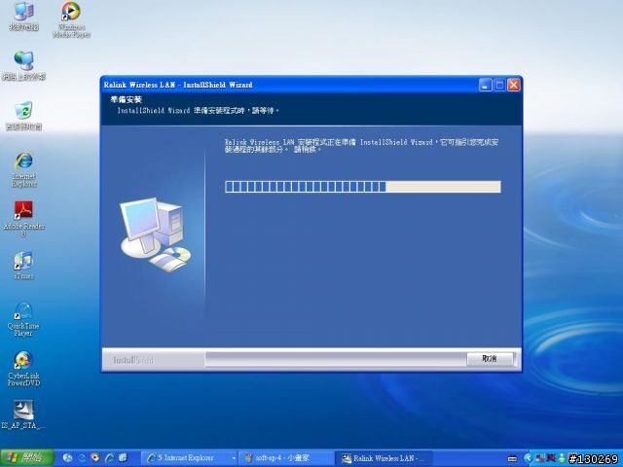This screenshot has height=467, width=623.
Task: Expand hidden system tray icons with the arrow
Action: pos(528,458)
